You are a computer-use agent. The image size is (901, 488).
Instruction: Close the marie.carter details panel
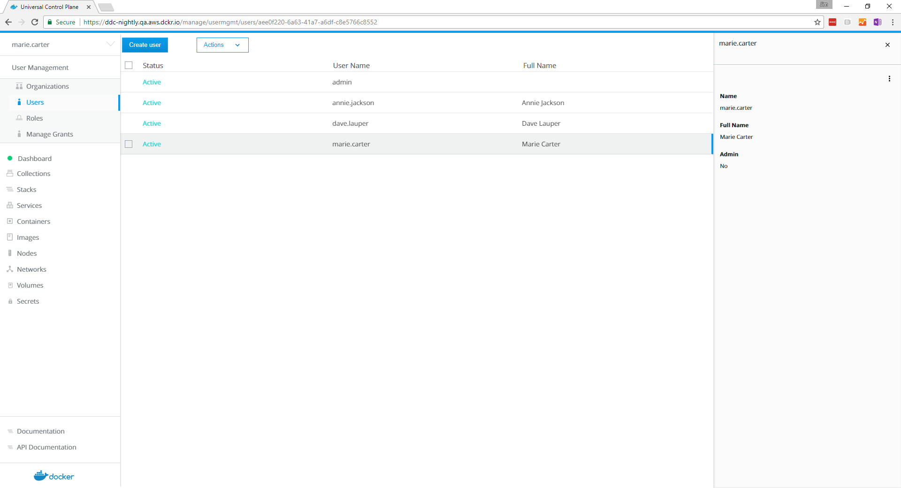[x=887, y=45]
